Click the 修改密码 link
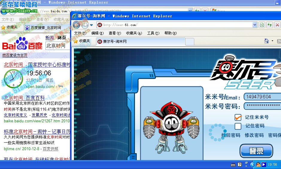The image size is (281, 169). pyautogui.click(x=254, y=135)
